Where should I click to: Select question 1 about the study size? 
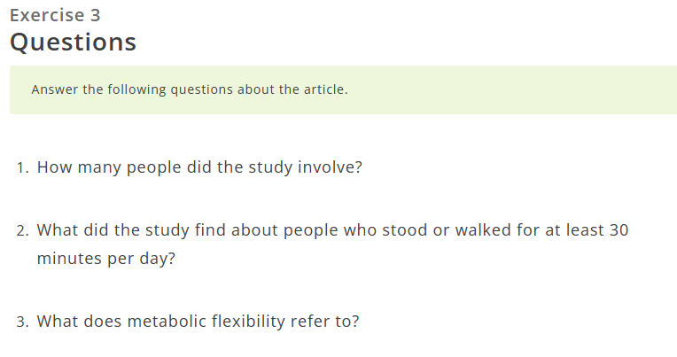click(199, 167)
